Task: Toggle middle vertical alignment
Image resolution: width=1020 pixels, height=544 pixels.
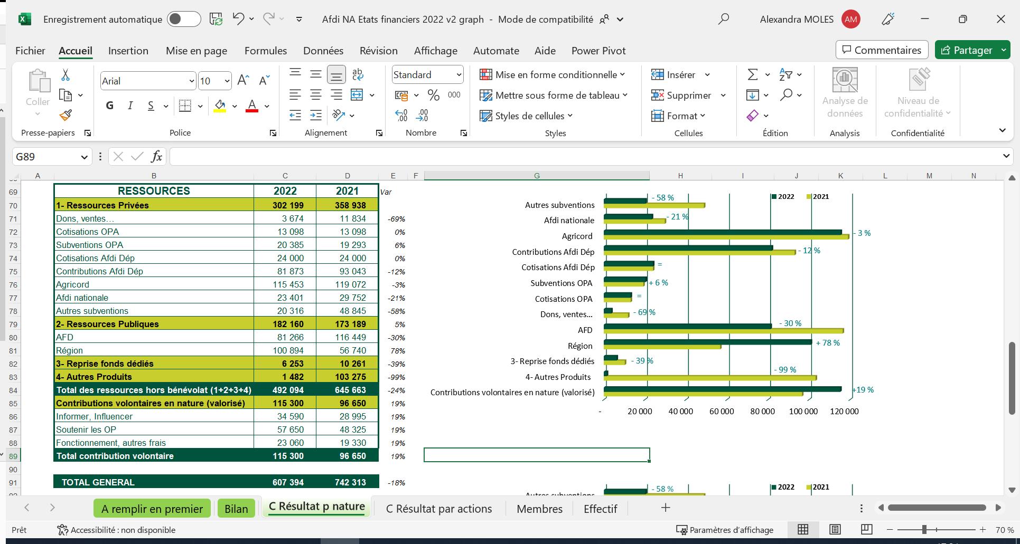Action: [x=316, y=74]
